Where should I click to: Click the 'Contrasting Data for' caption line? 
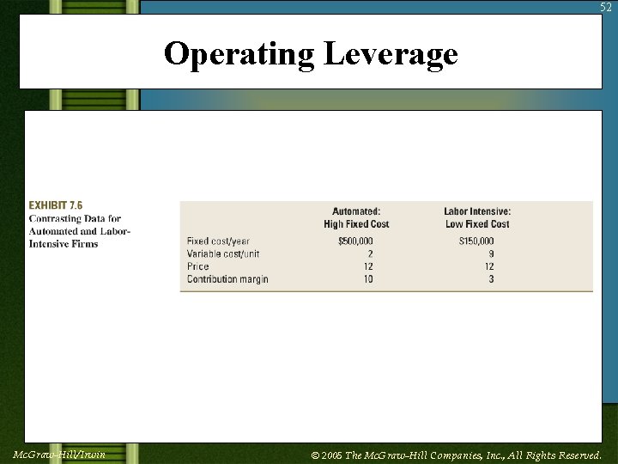[x=75, y=218]
